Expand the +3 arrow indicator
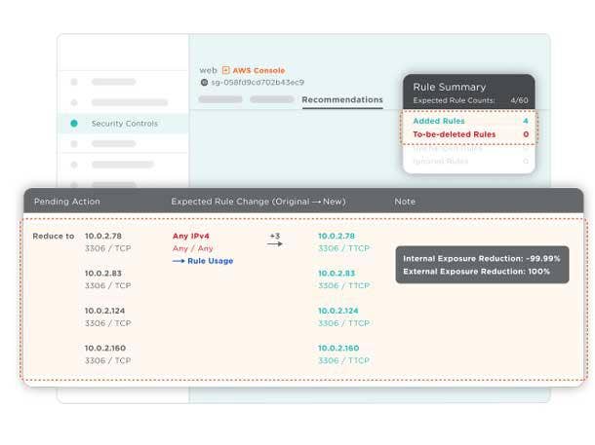 275,241
